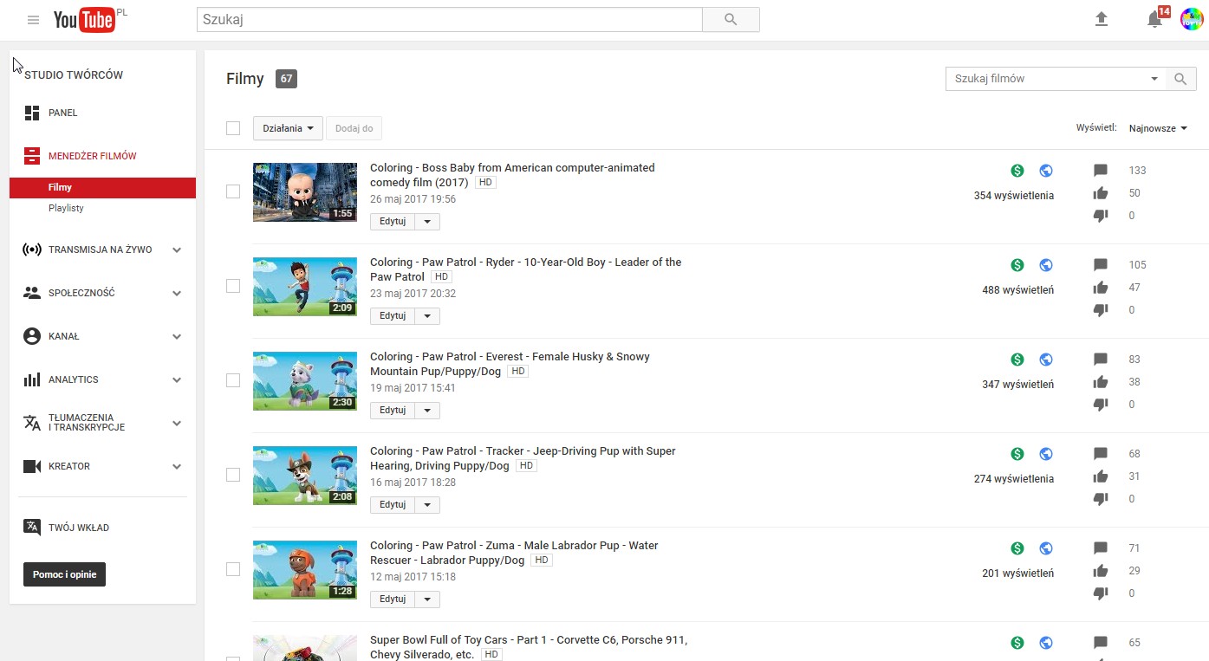Click dislikes thumbs-down icon for Tracker video
Screen dimensions: 1209x661
point(1101,499)
